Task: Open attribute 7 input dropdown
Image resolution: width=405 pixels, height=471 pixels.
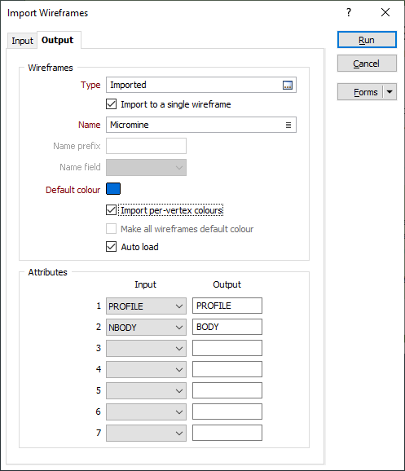Action: click(x=146, y=433)
